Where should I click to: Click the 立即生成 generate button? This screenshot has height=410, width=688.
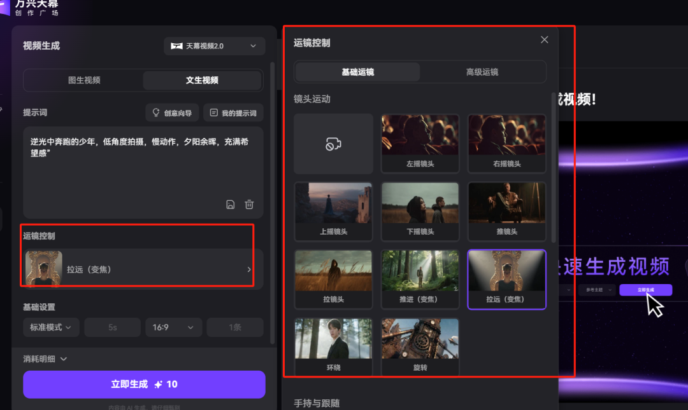click(x=144, y=385)
